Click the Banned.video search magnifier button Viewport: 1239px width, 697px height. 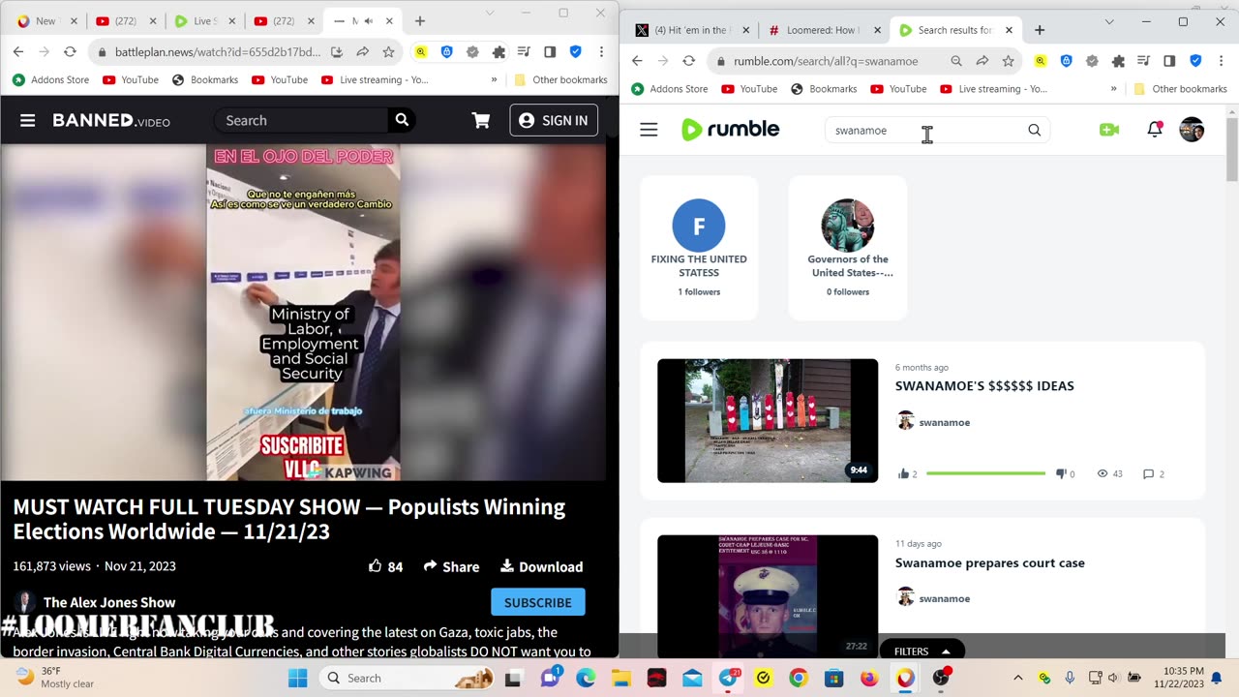coord(402,120)
